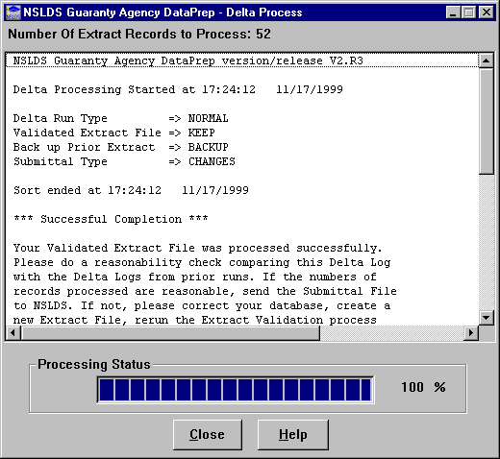Click 'Your Validated Extract File was processed successfully' line
500x459 pixels.
pos(197,248)
